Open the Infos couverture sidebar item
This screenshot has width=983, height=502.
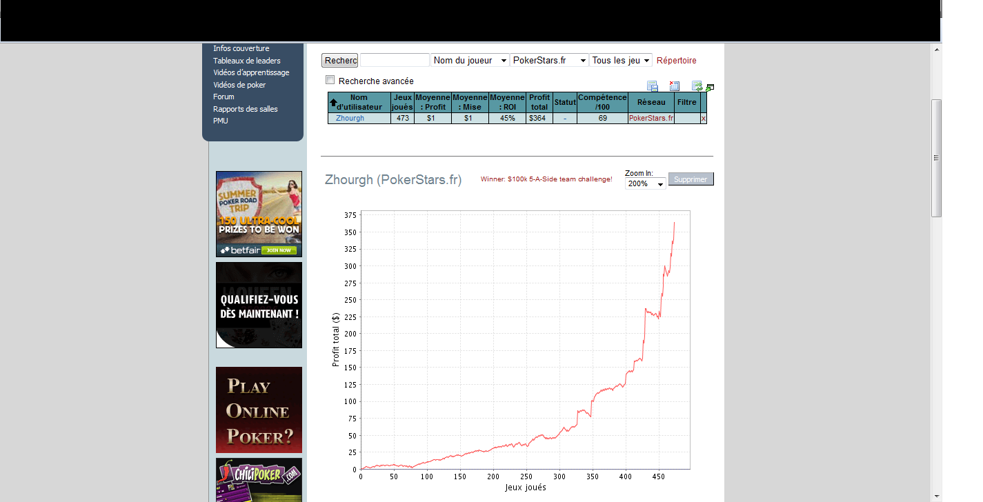(241, 48)
